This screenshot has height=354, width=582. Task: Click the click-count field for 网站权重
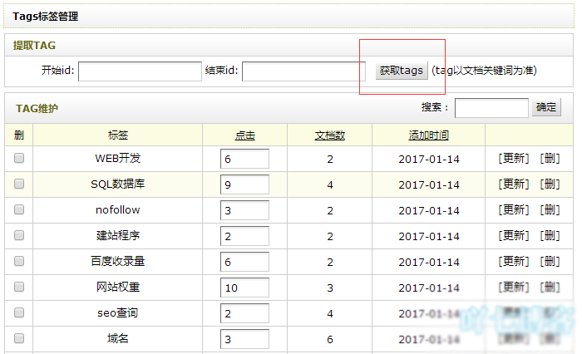tap(244, 288)
